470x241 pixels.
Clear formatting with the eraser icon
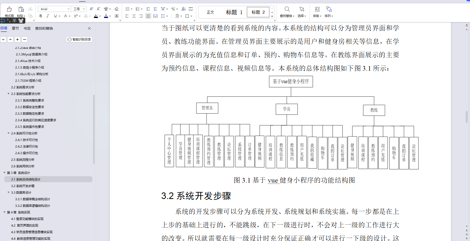116,9
